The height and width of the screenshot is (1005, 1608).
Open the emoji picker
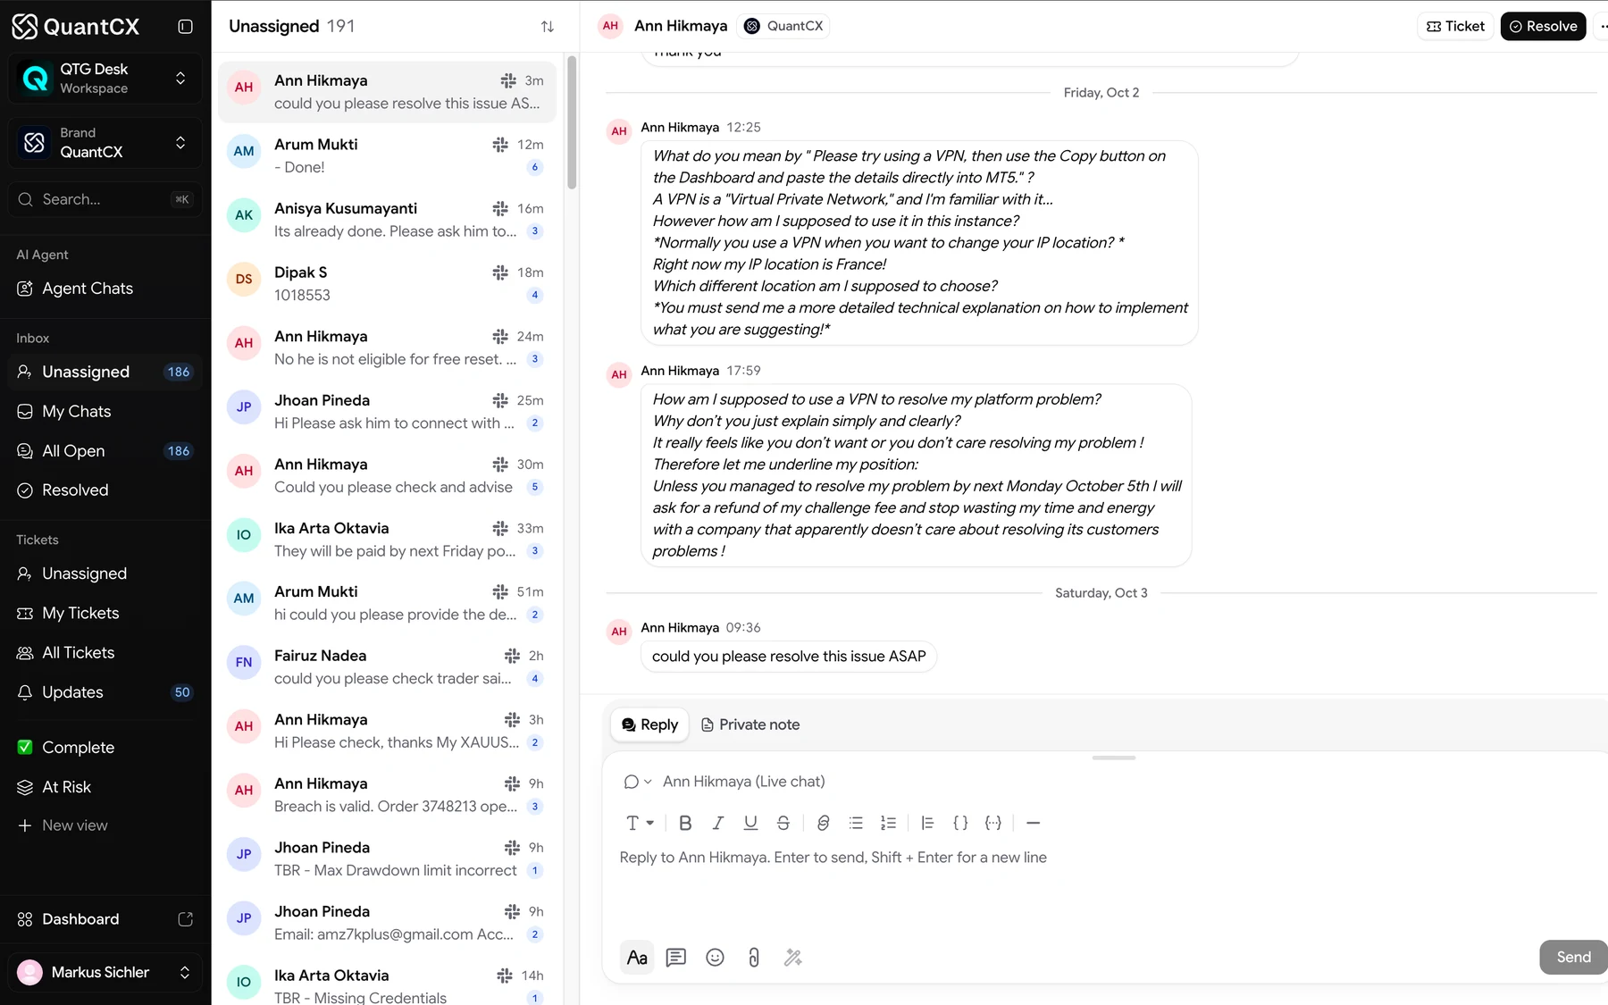coord(715,958)
